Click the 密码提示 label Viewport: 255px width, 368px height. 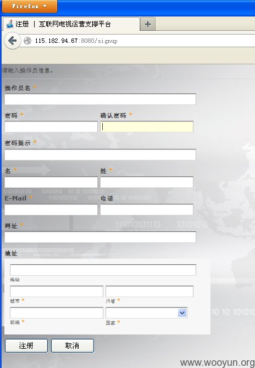(18, 143)
